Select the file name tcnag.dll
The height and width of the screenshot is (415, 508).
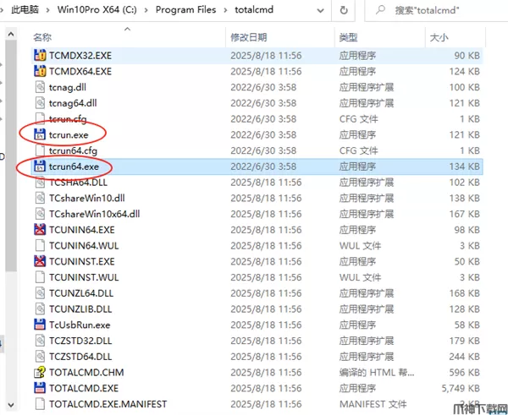pyautogui.click(x=68, y=87)
